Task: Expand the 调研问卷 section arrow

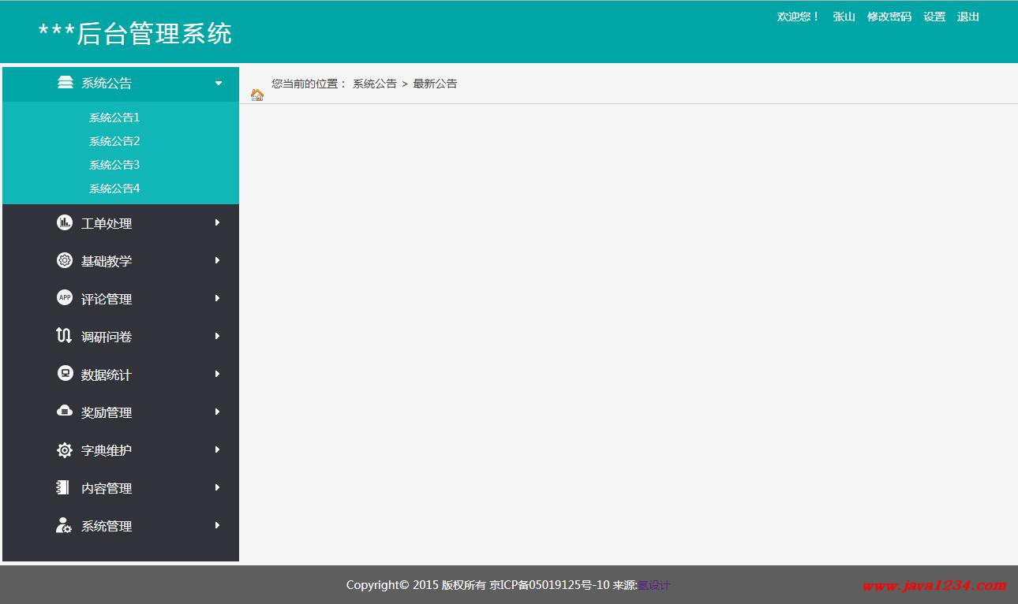Action: 217,336
